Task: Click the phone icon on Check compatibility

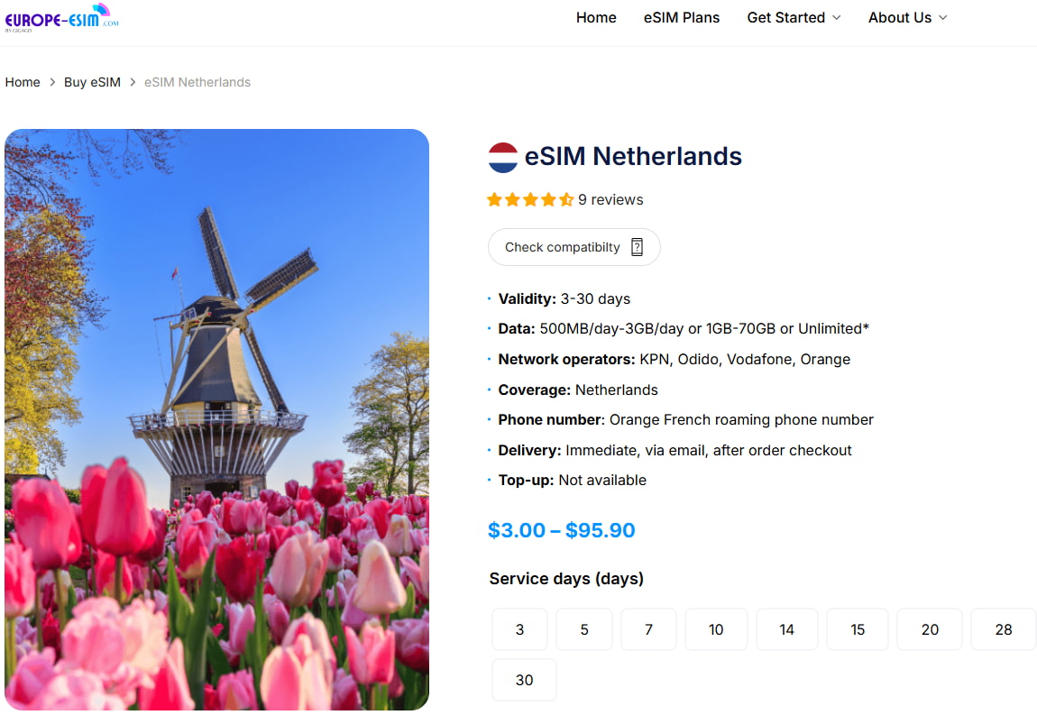Action: click(638, 246)
